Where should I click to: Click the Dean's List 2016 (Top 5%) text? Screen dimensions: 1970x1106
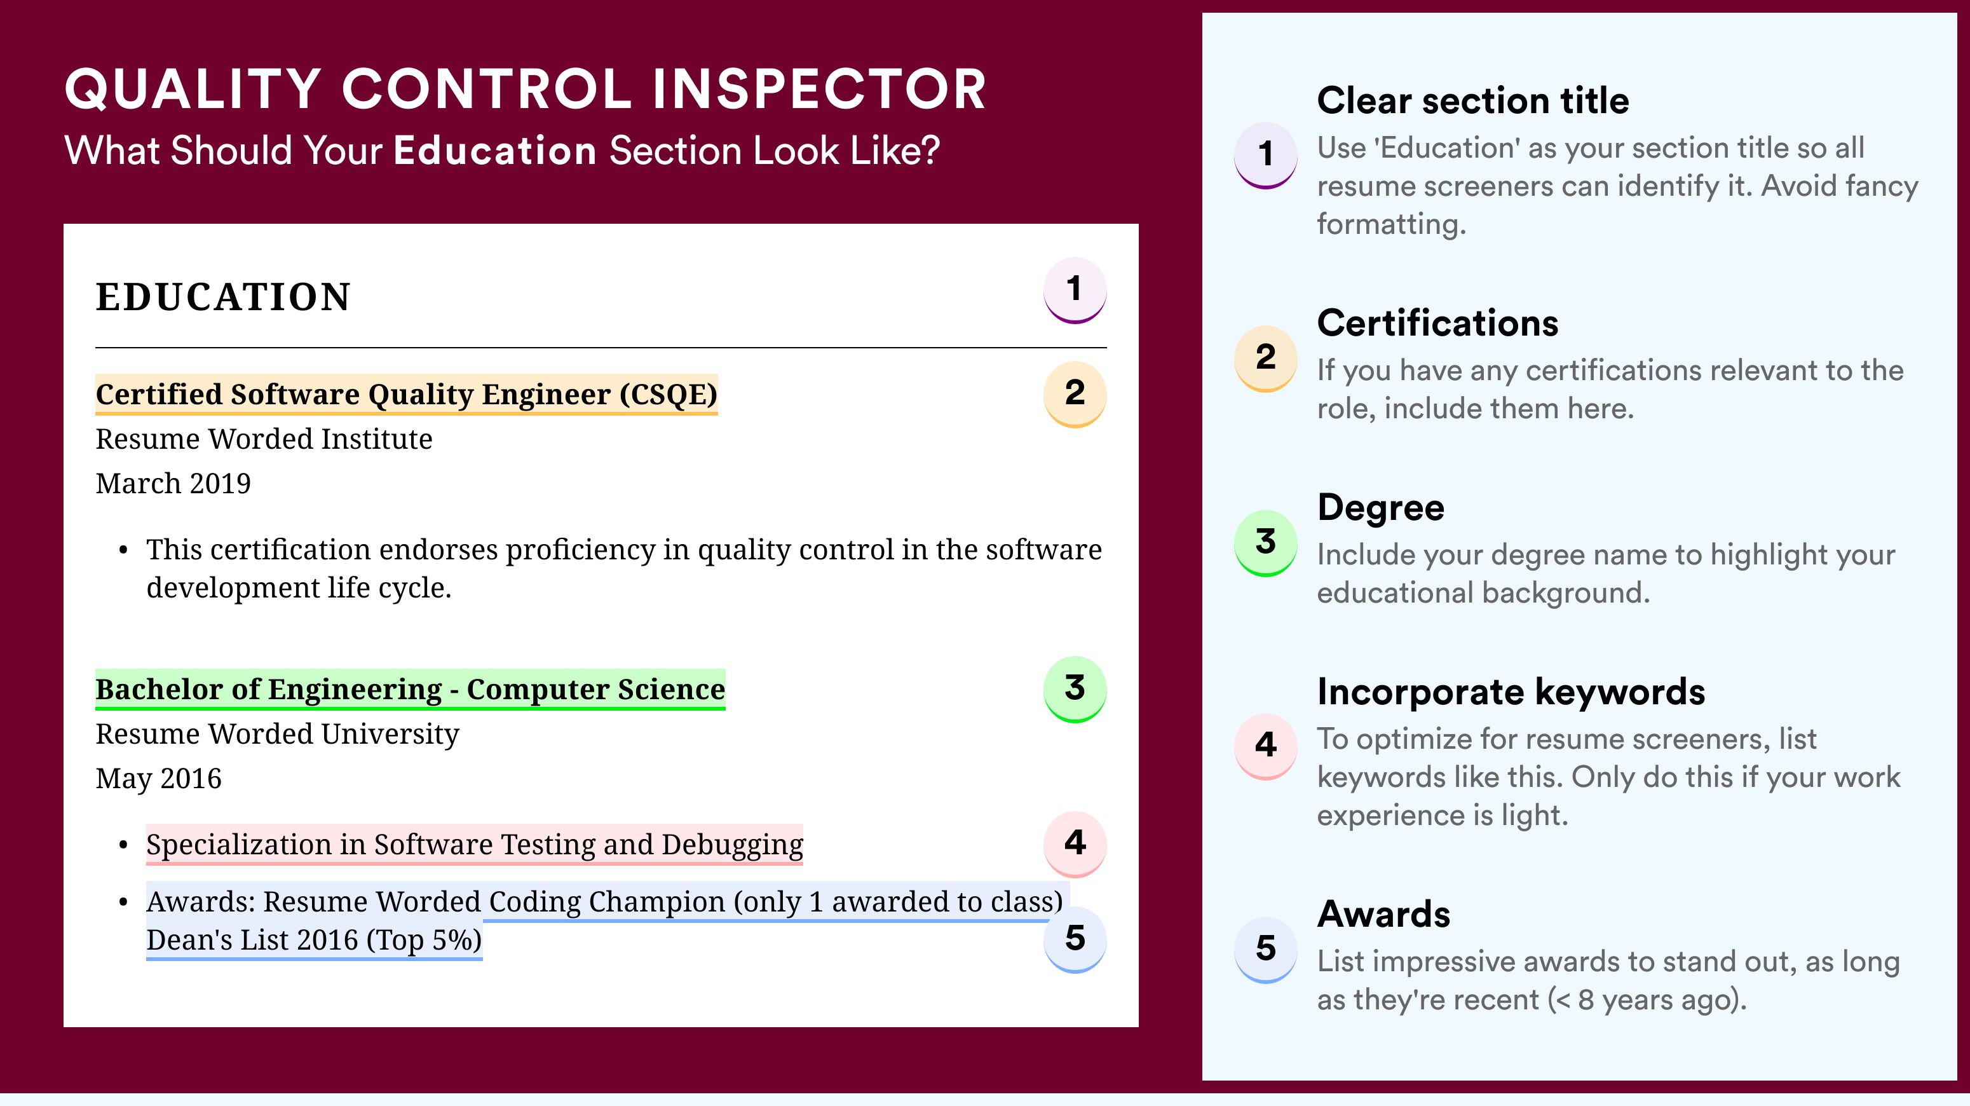(x=313, y=940)
